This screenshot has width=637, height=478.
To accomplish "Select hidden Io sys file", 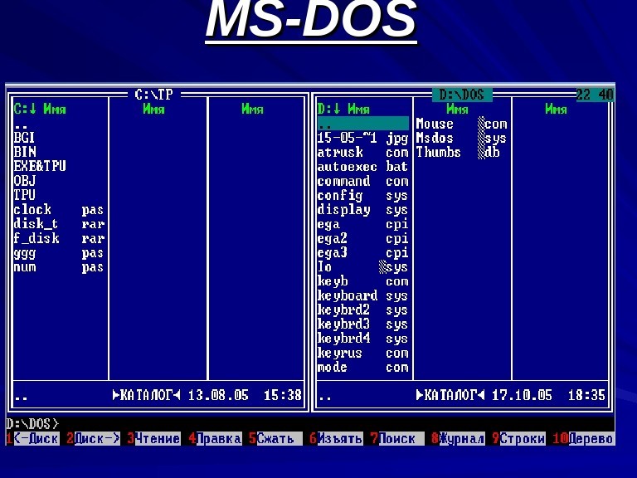I will (x=362, y=266).
